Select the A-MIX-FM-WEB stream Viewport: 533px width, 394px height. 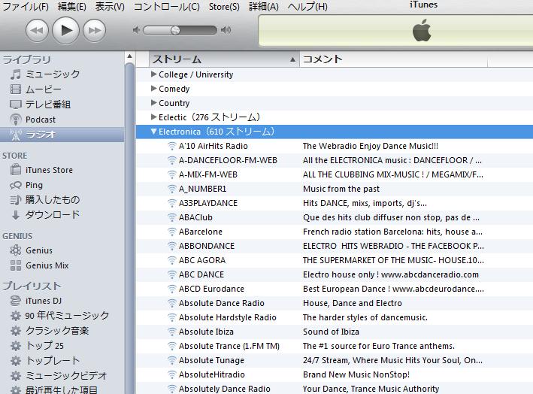point(208,174)
